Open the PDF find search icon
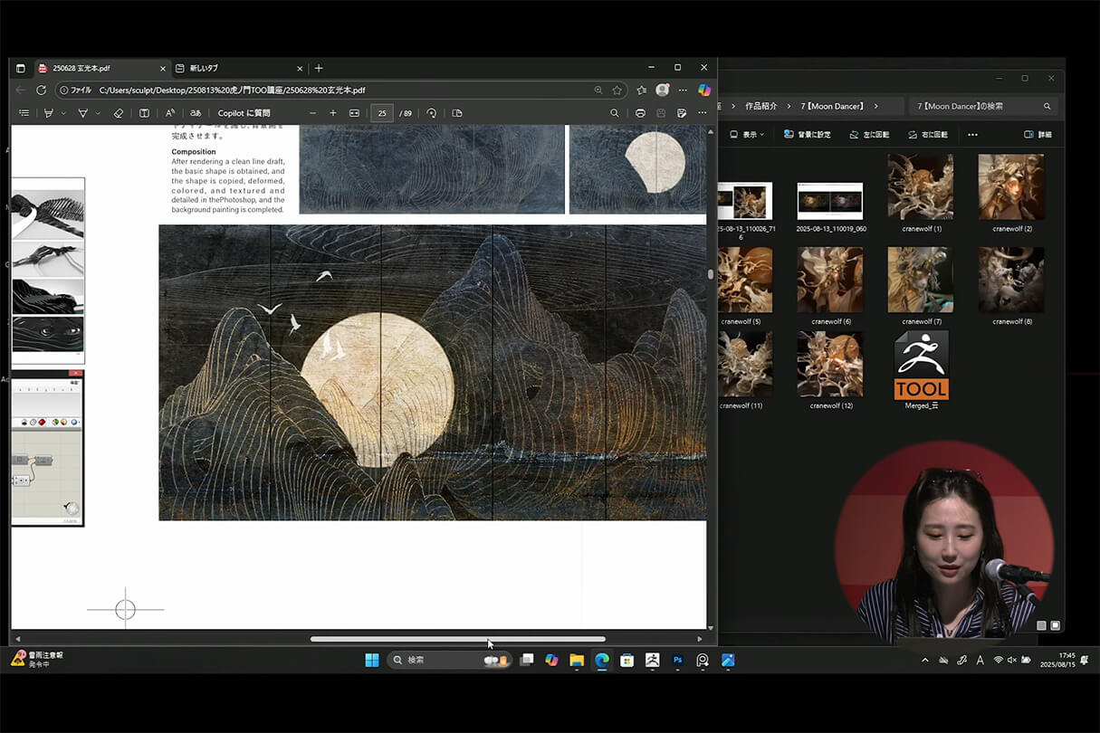 coord(615,113)
